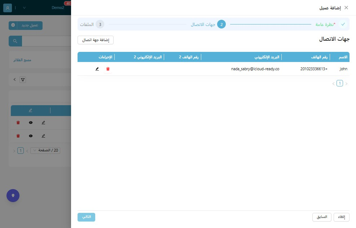Image resolution: width=356 pixels, height=228 pixels.
Task: Click the عميل جديد button in background
Action: (x=26, y=25)
